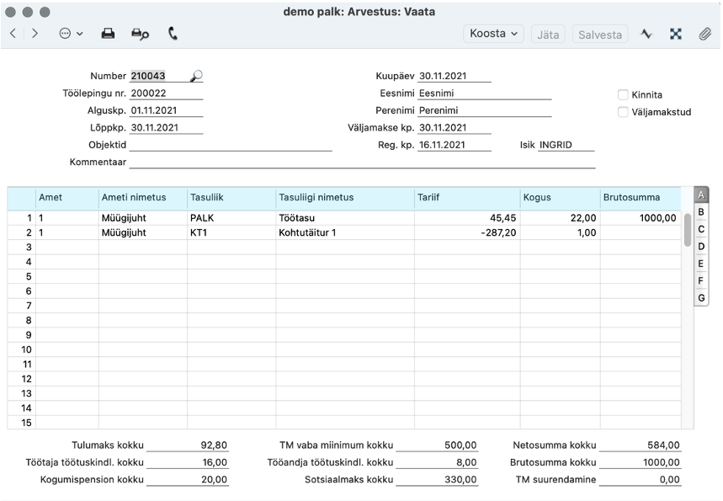The image size is (723, 501).
Task: Open attachments with the paperclip icon
Action: pos(704,34)
